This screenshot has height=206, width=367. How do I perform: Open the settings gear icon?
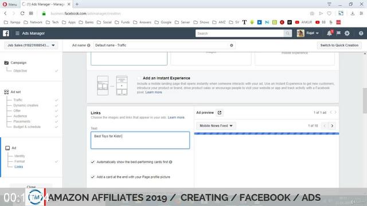pos(347,33)
